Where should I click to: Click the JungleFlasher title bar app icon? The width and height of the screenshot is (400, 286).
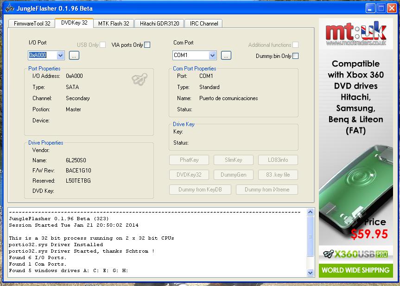tap(9, 8)
